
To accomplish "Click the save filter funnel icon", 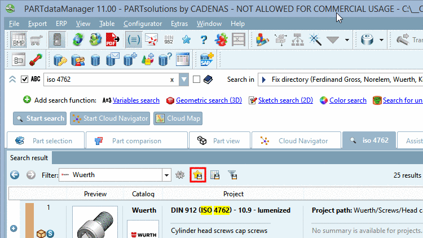I will [x=232, y=175].
